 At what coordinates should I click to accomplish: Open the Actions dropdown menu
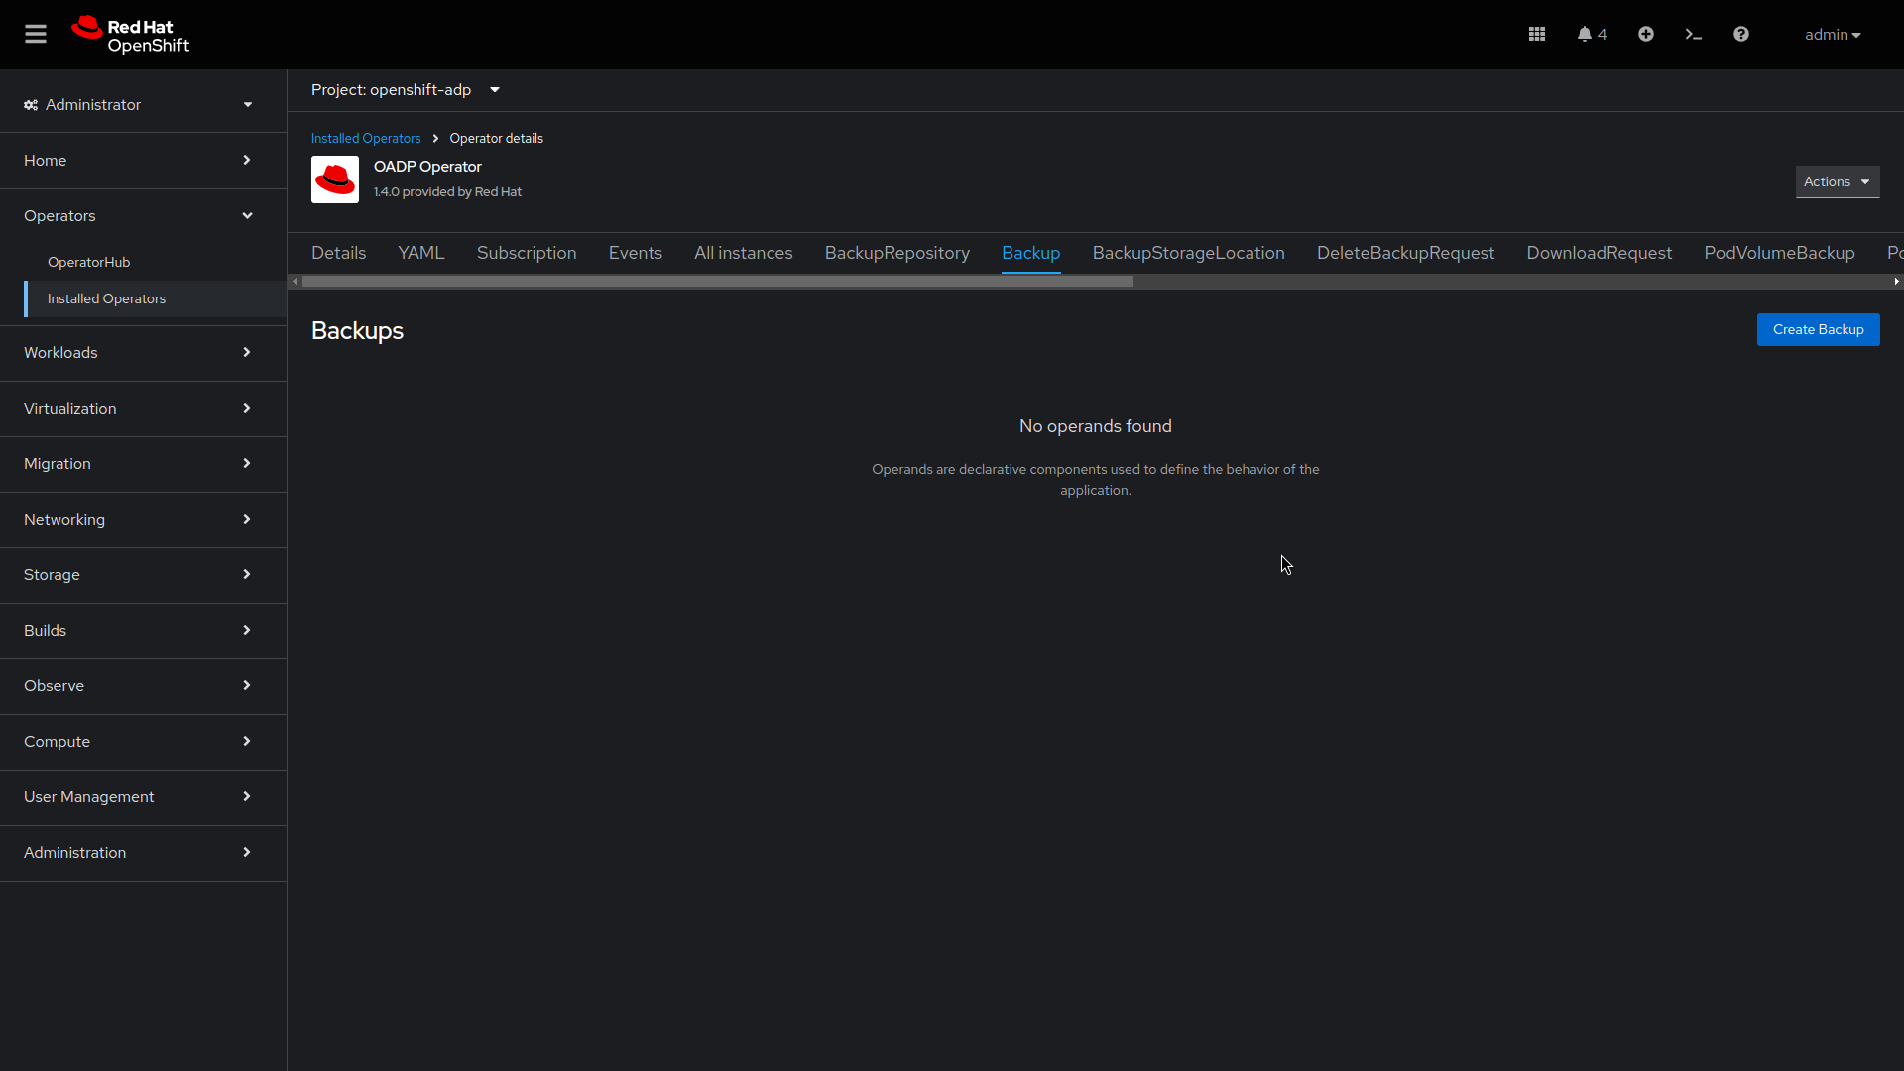1837,181
